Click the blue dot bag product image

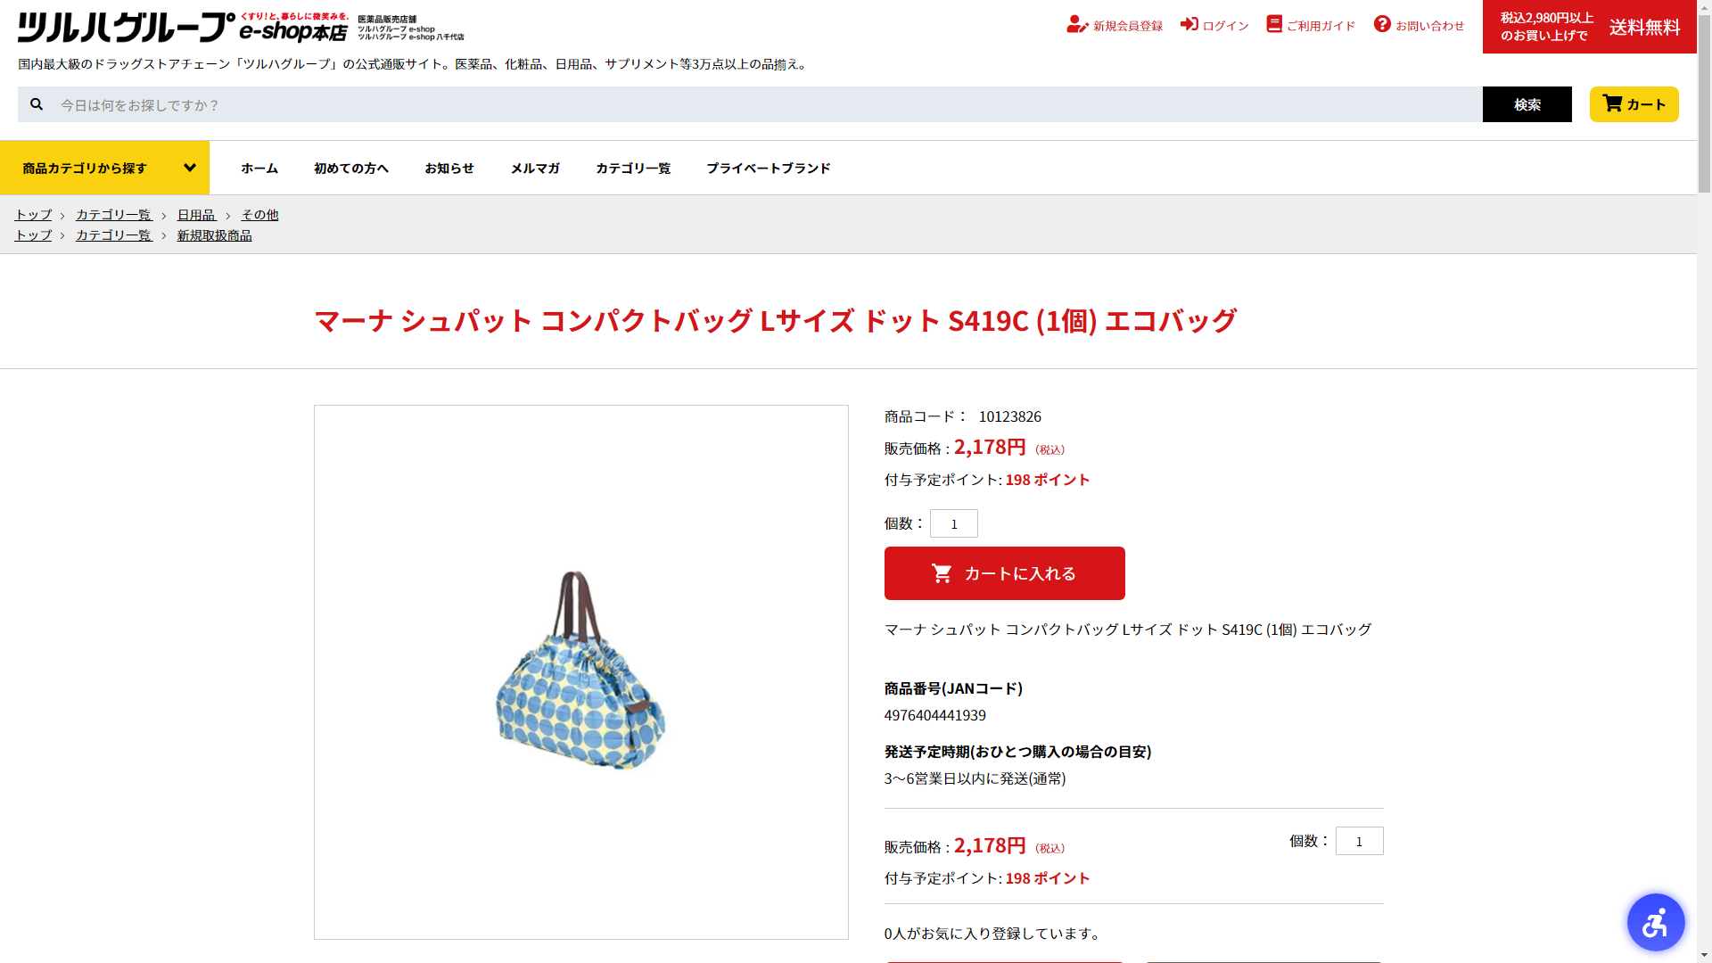580,671
